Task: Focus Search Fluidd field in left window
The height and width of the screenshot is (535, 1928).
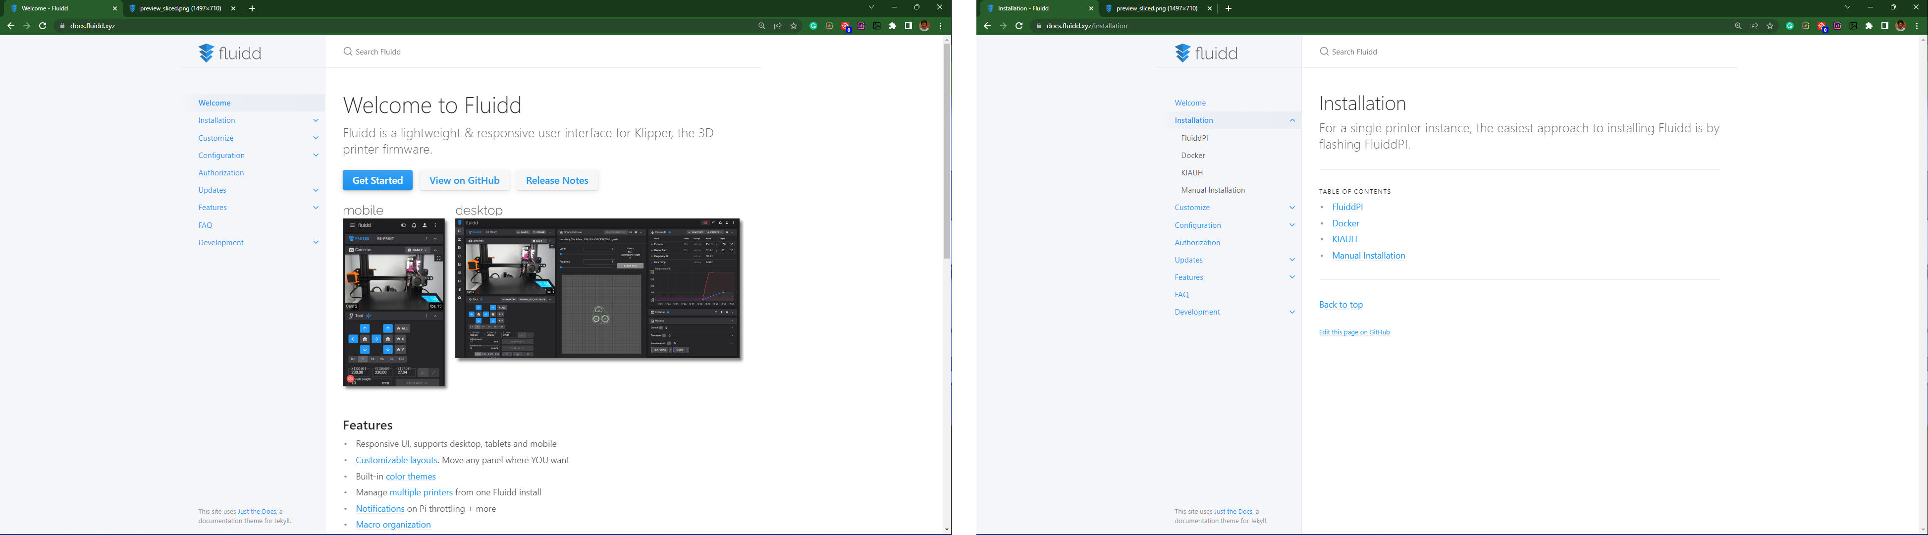Action: [x=542, y=52]
